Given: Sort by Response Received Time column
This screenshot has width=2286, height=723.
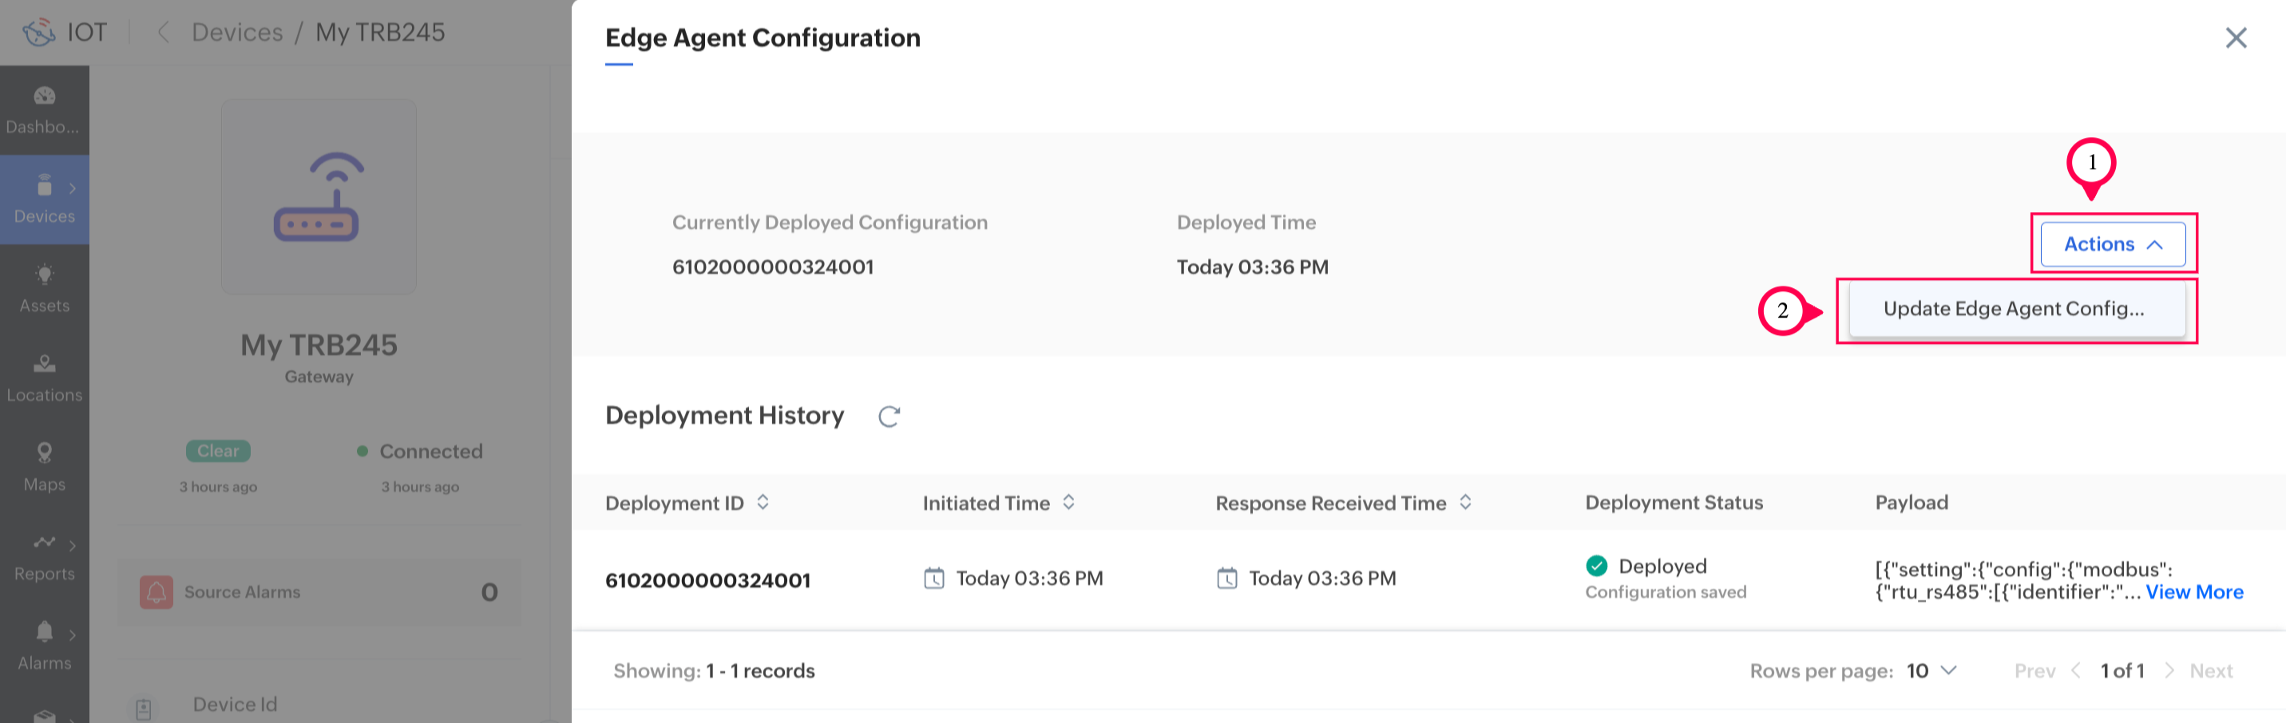Looking at the screenshot, I should tap(1465, 502).
